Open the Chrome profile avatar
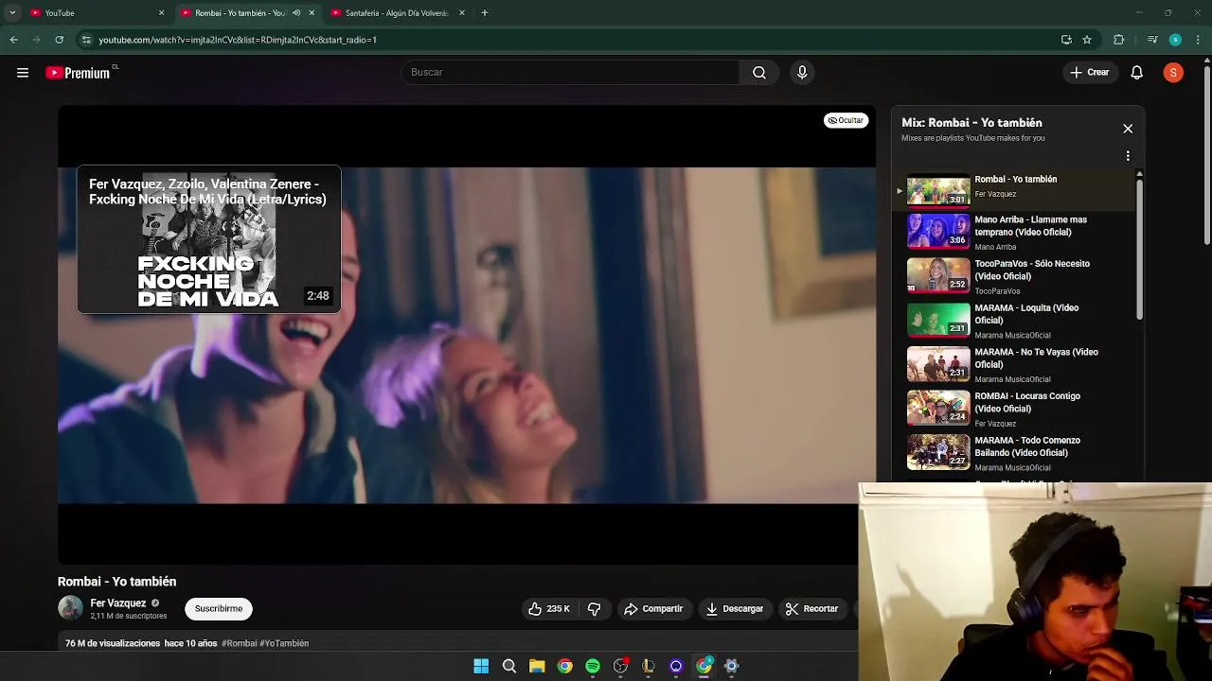The width and height of the screenshot is (1212, 681). [x=1175, y=40]
